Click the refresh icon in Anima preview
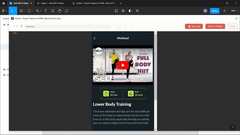 tap(21, 26)
